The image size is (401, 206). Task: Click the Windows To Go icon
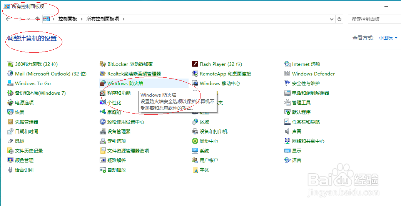pyautogui.click(x=10, y=83)
